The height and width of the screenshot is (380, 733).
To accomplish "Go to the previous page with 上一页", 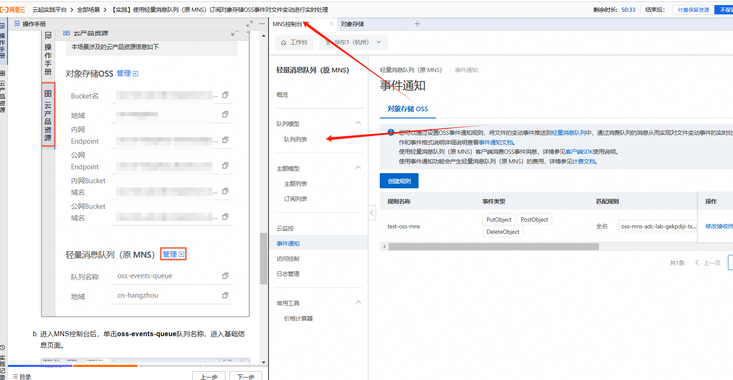I will (x=708, y=263).
